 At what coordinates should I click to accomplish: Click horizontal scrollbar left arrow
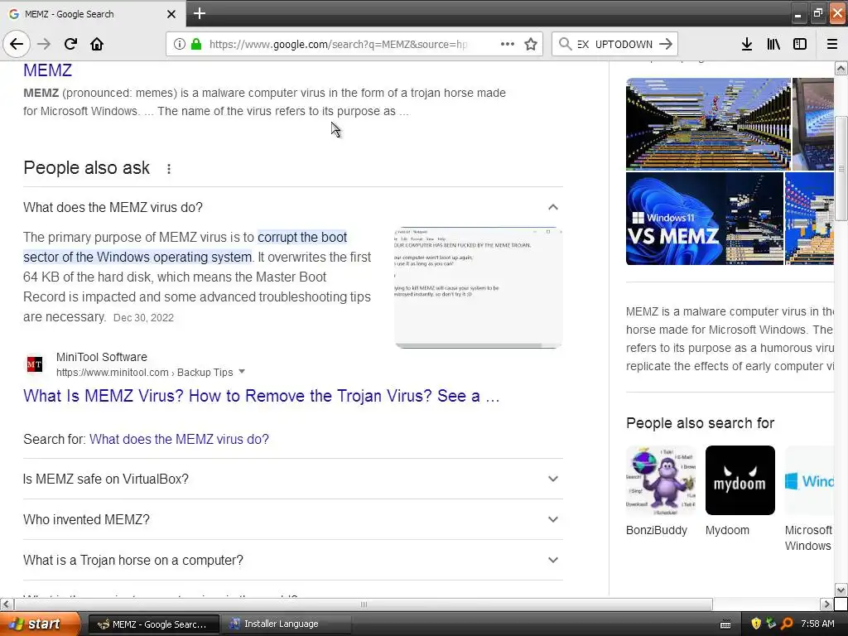pyautogui.click(x=6, y=604)
